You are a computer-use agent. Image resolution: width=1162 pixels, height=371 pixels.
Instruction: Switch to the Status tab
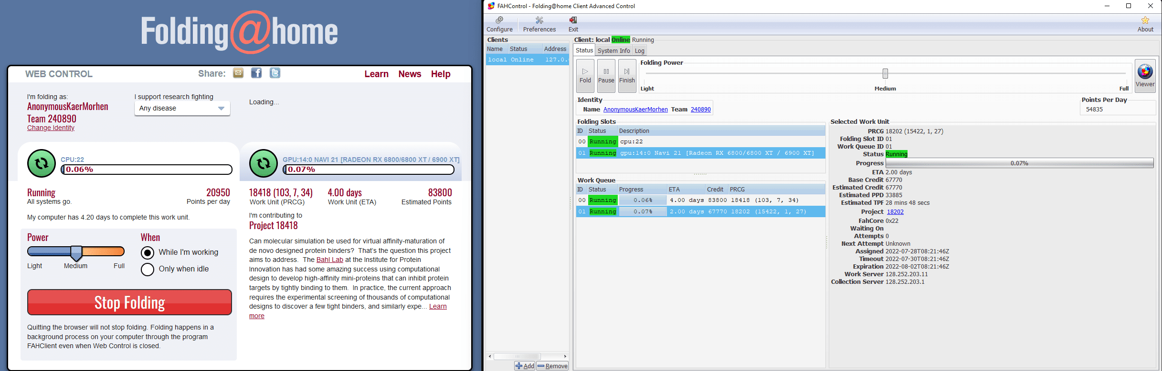point(584,50)
